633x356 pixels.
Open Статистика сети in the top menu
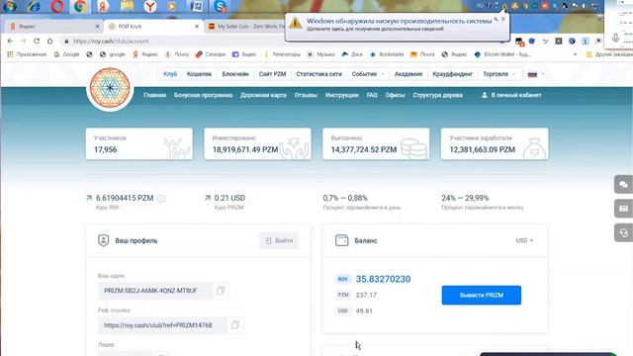click(x=318, y=74)
